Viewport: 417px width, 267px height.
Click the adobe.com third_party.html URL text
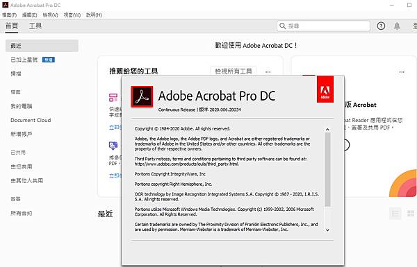tap(187, 164)
